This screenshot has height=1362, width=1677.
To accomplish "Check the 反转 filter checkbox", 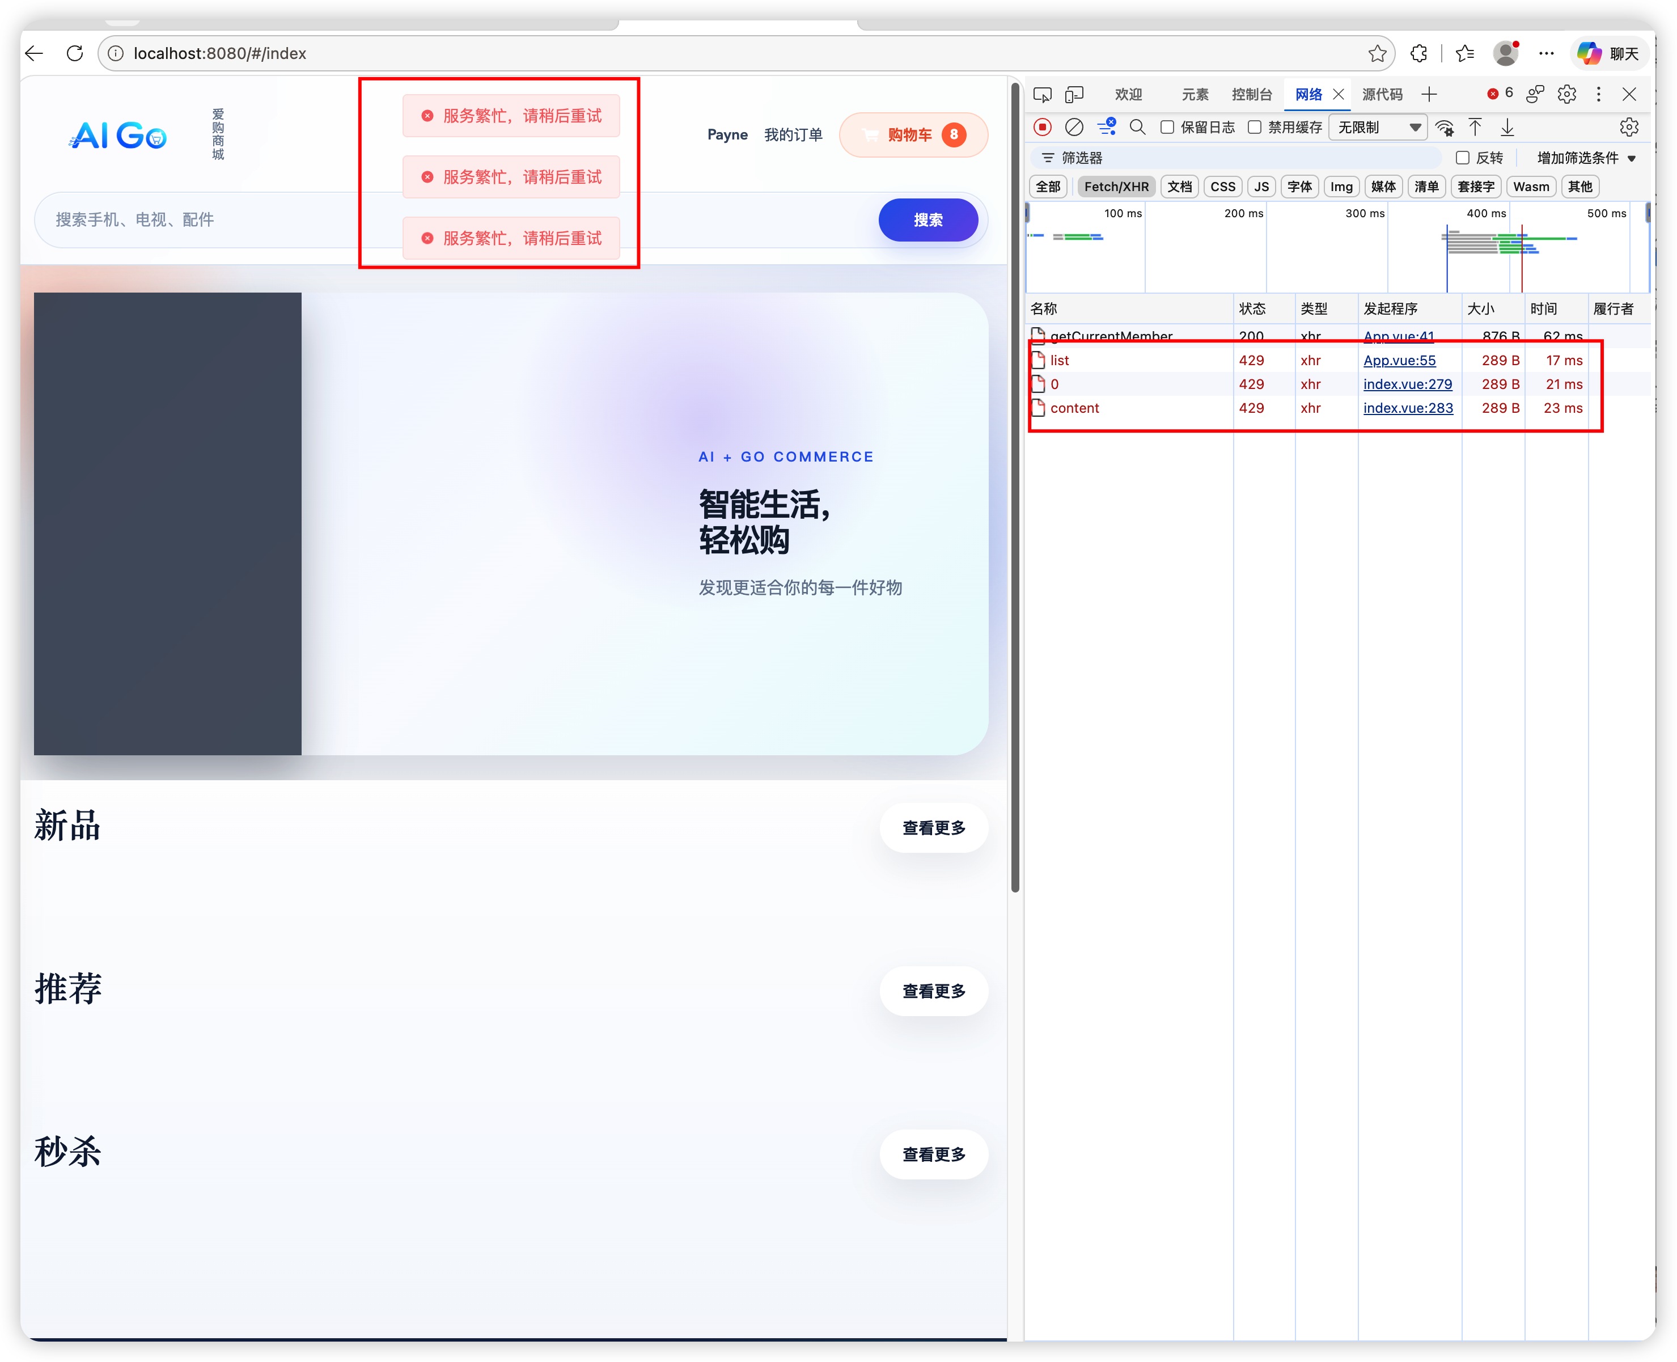I will coord(1462,158).
